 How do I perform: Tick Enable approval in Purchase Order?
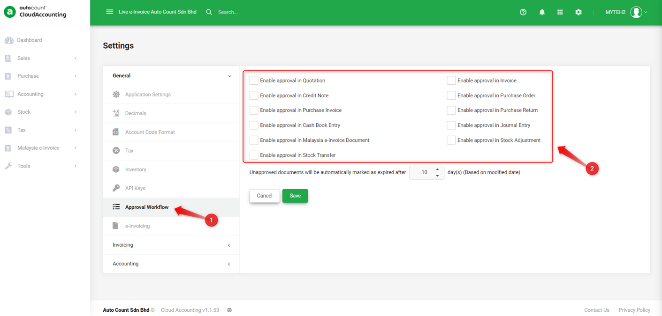click(451, 96)
